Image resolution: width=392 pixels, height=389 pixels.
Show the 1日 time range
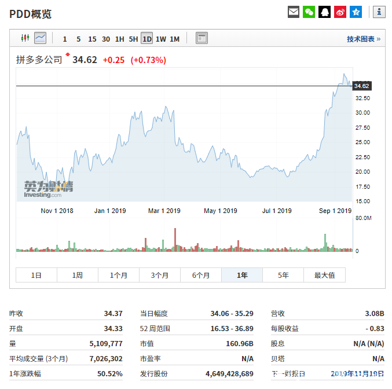tap(36, 275)
